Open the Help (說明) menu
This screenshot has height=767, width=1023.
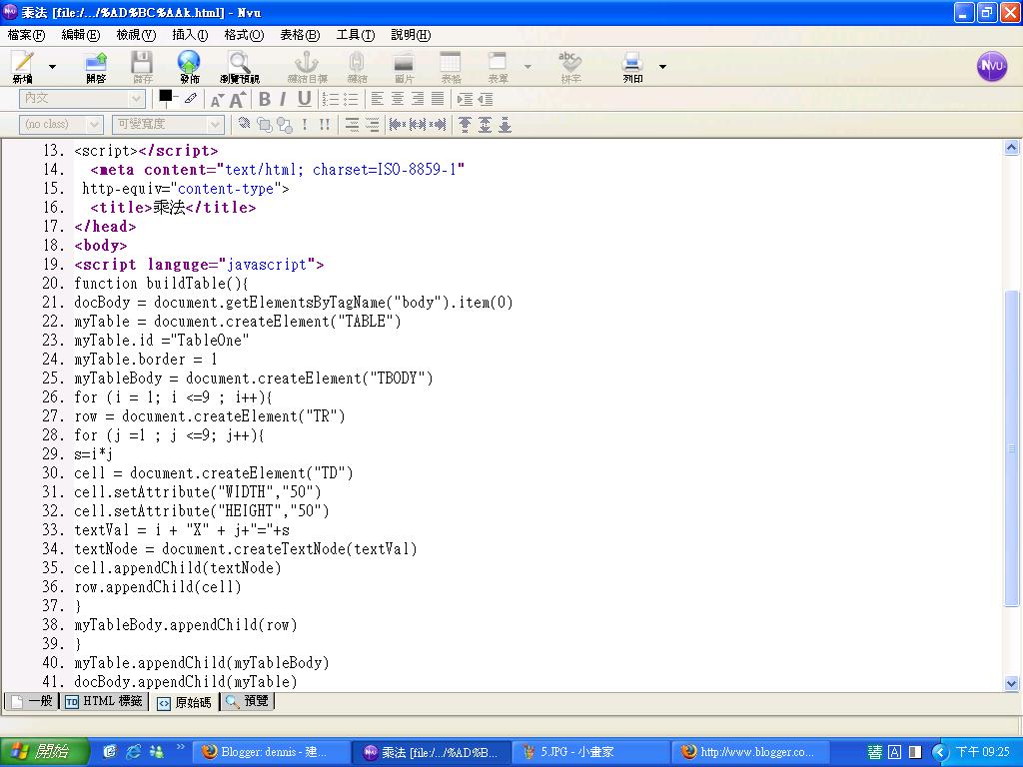[411, 35]
